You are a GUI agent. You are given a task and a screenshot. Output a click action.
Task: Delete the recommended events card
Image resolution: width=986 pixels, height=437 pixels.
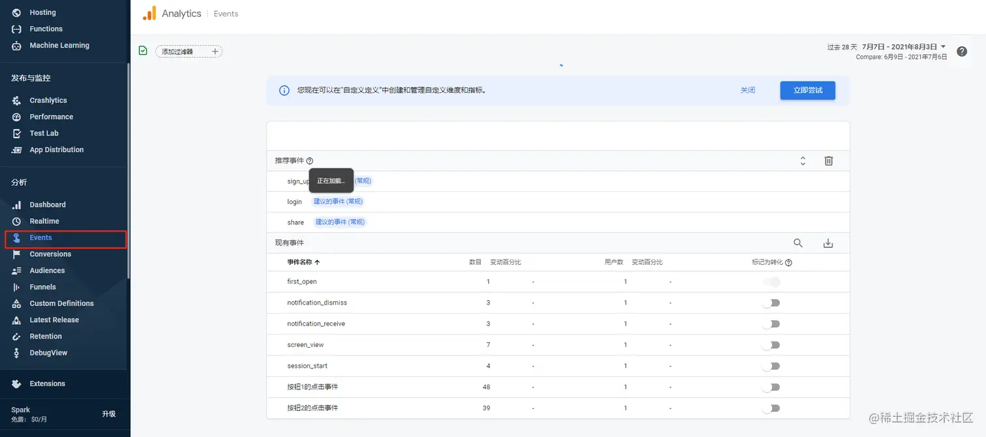coord(828,160)
